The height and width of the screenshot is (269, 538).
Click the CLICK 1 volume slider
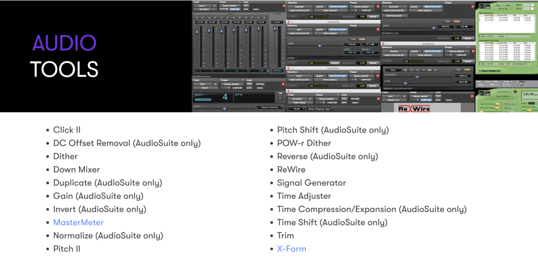click(224, 109)
